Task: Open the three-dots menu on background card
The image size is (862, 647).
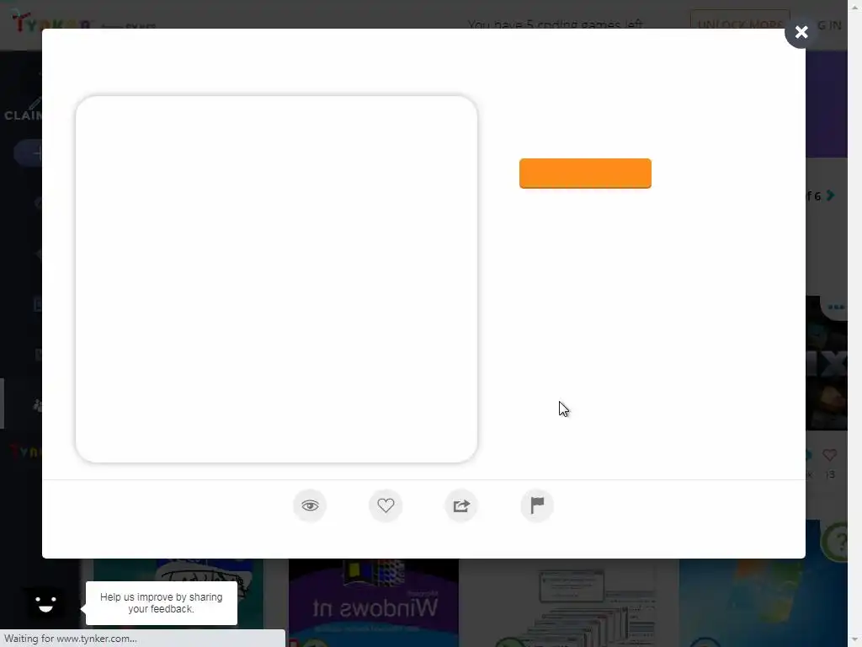Action: 836,307
